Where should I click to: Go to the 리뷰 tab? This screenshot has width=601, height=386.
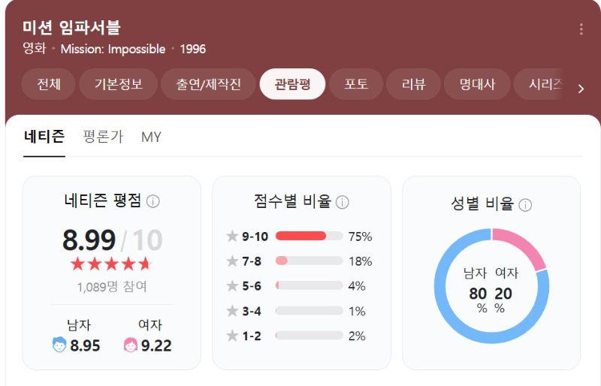point(414,84)
